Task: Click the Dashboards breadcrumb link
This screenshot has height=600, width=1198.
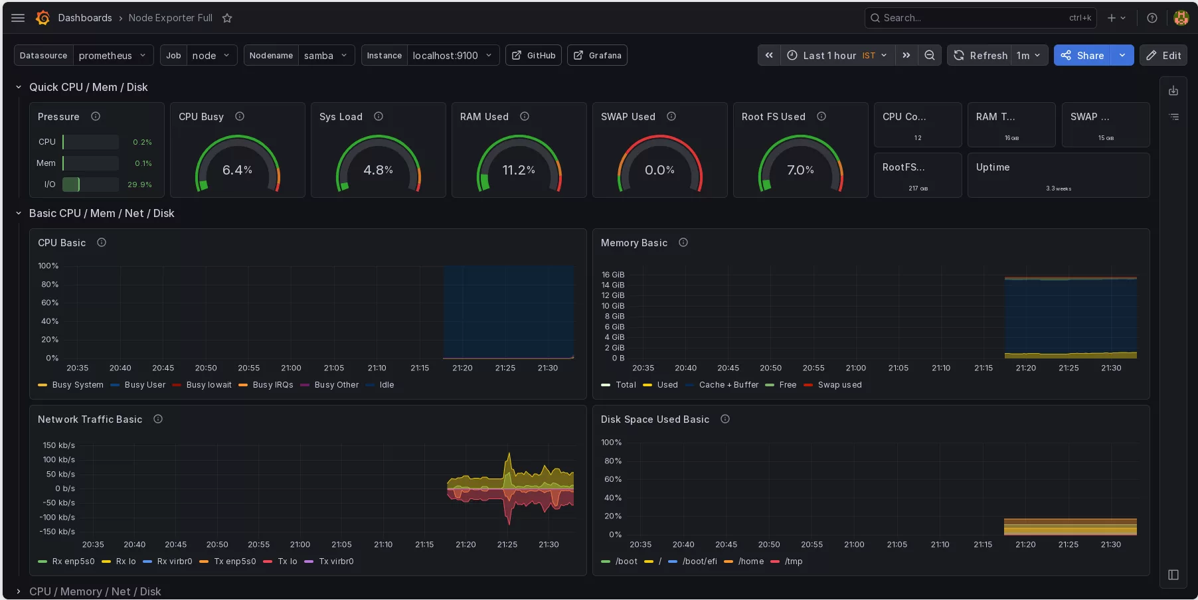Action: [85, 18]
